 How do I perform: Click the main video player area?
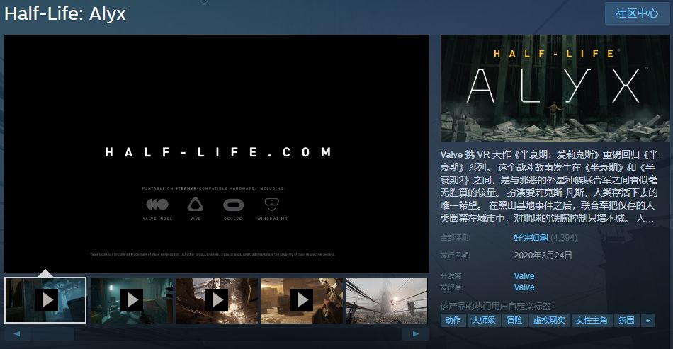pyautogui.click(x=217, y=154)
